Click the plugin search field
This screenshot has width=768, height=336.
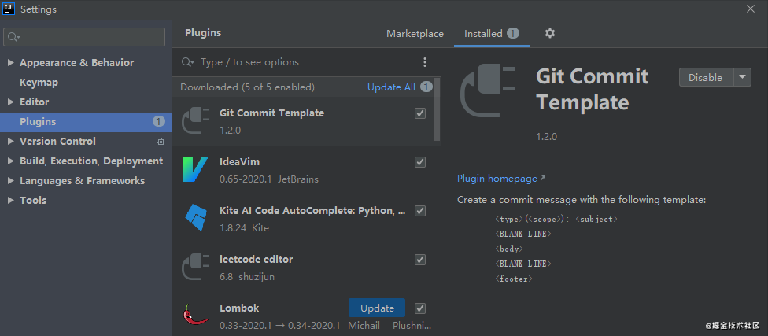(x=307, y=62)
